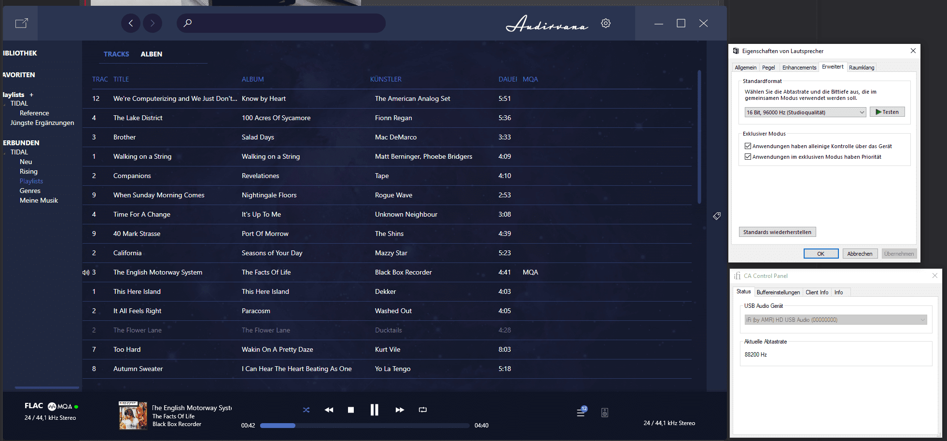Select track Walking on a String title
Image resolution: width=947 pixels, height=441 pixels.
[142, 156]
